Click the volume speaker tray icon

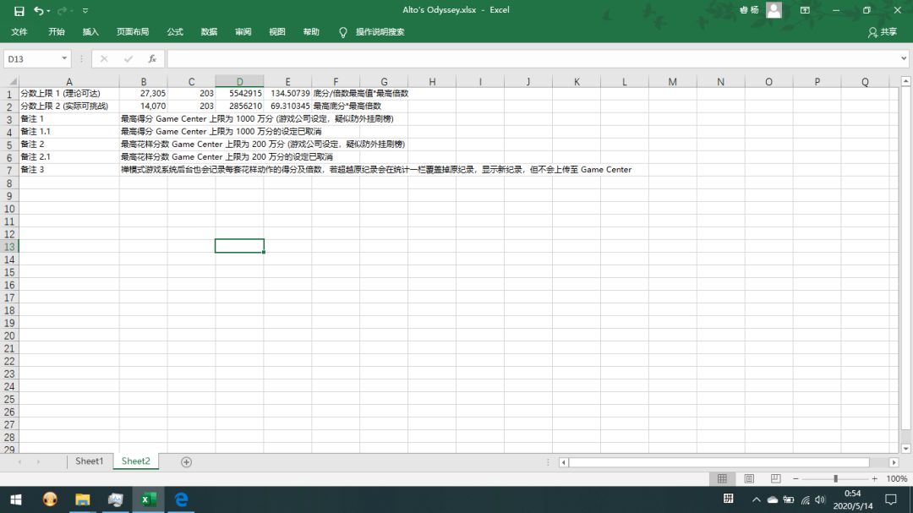tap(820, 499)
